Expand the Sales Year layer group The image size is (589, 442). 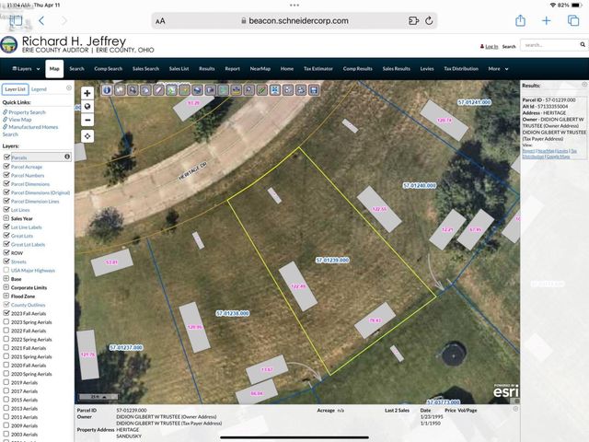[5, 218]
